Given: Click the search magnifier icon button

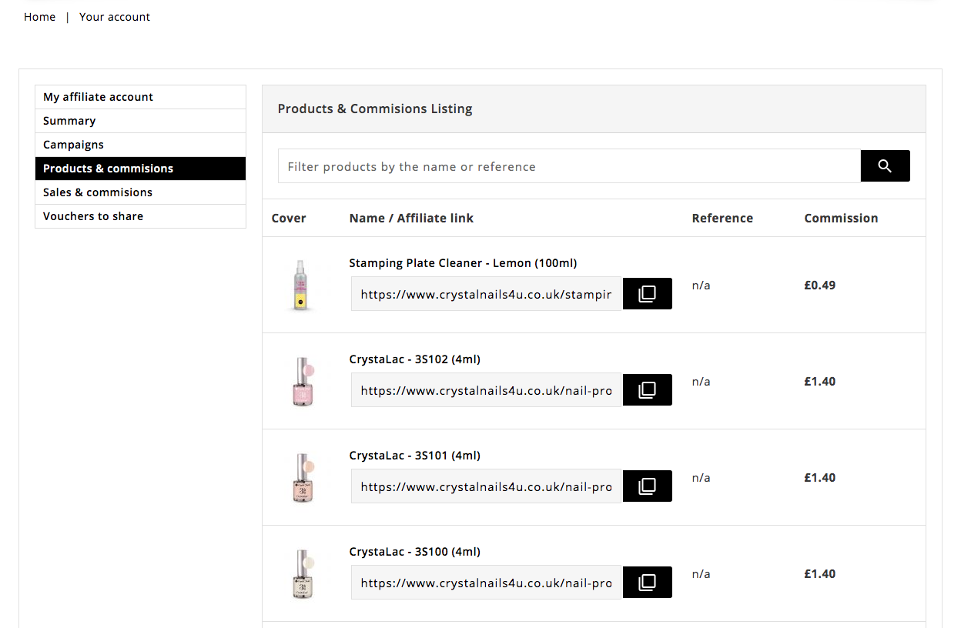Looking at the screenshot, I should [885, 166].
